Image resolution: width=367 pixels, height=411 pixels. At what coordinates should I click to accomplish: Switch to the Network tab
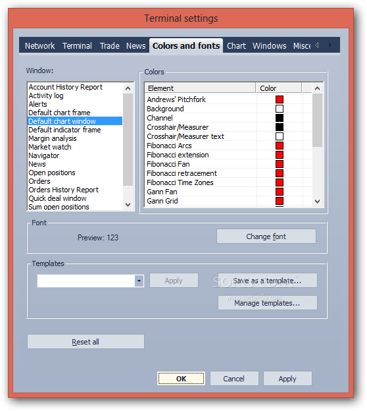pos(39,46)
